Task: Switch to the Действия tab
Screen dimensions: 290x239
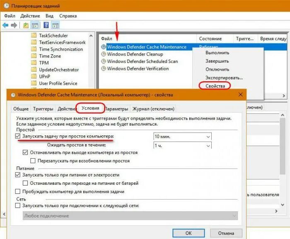Action: [x=67, y=109]
